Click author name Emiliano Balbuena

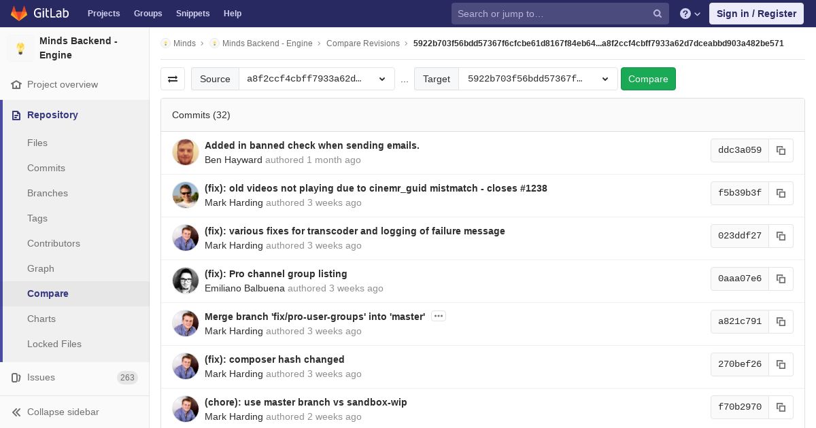tap(245, 289)
